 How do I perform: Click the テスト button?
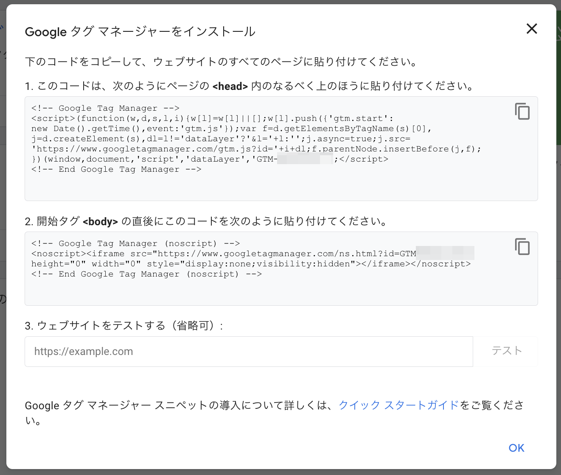[506, 351]
